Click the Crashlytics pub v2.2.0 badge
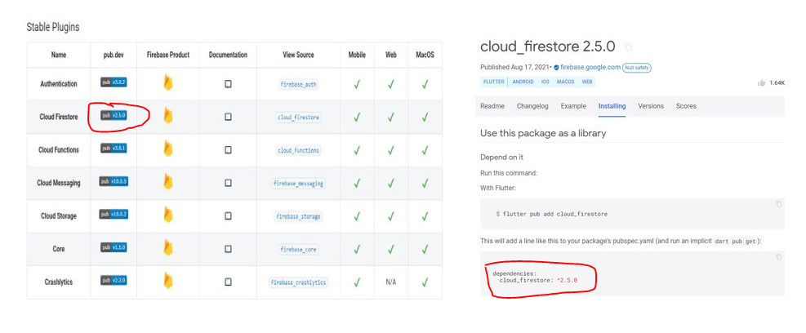The height and width of the screenshot is (333, 806). click(x=114, y=281)
